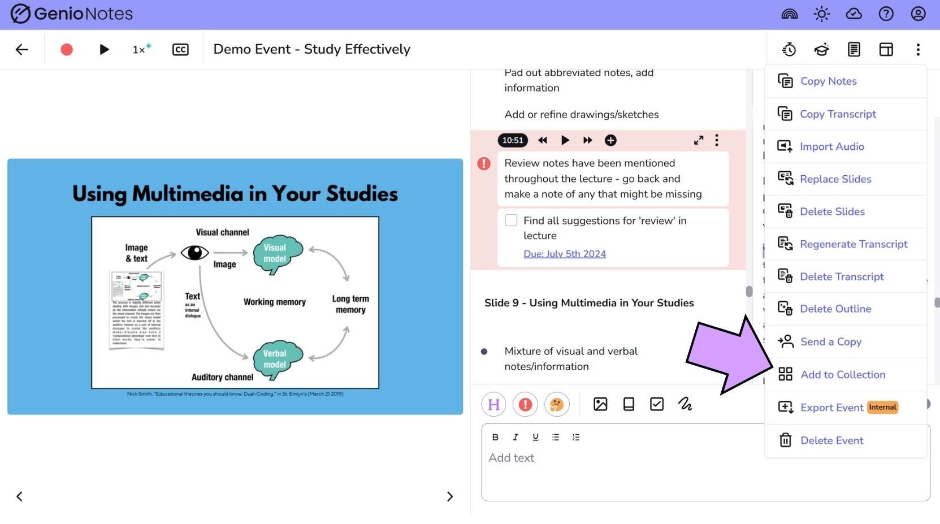The image size is (940, 524).
Task: Click the cloud sync status icon
Action: [x=854, y=14]
